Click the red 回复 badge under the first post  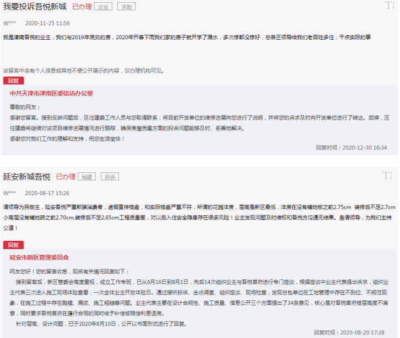click(x=13, y=81)
